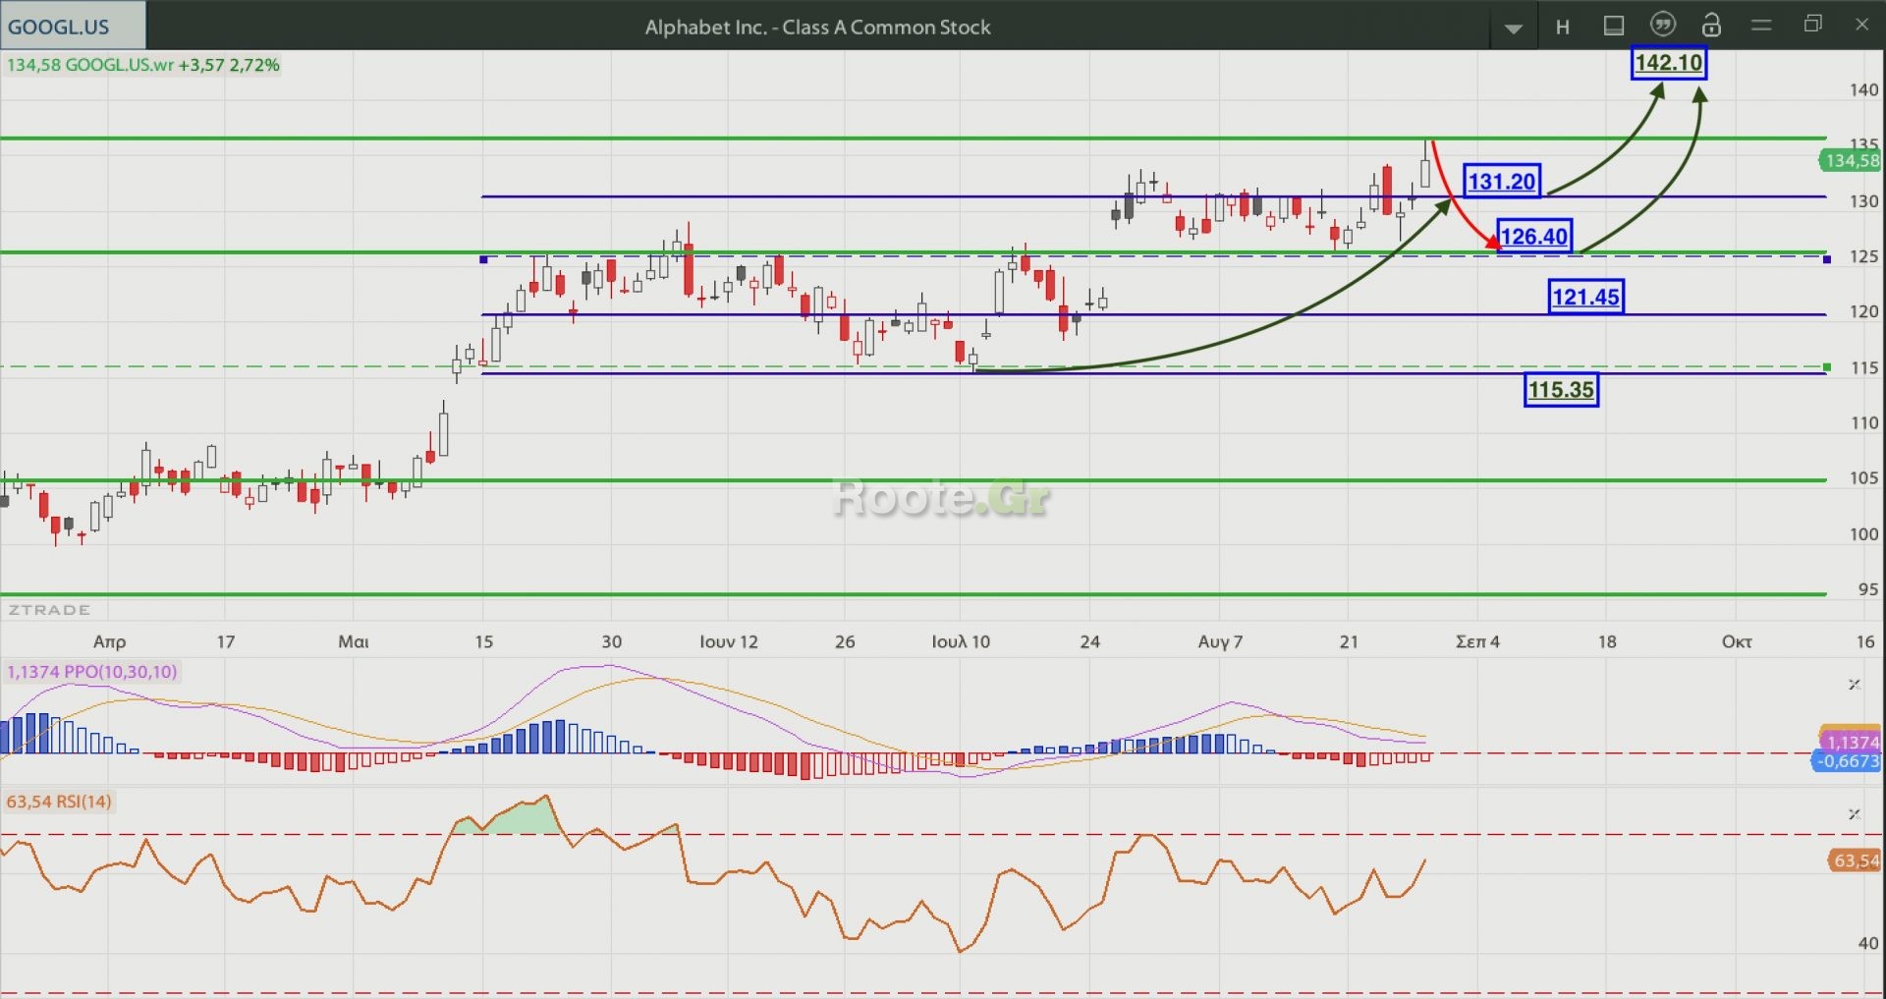Toggle the chart lock padlock icon
This screenshot has width=1886, height=999.
tap(1711, 26)
